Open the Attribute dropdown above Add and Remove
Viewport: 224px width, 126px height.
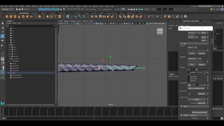(195, 59)
